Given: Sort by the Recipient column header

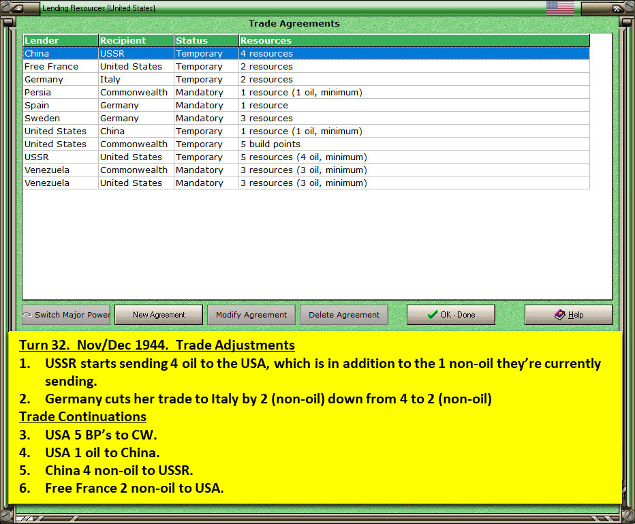Looking at the screenshot, I should [x=136, y=40].
